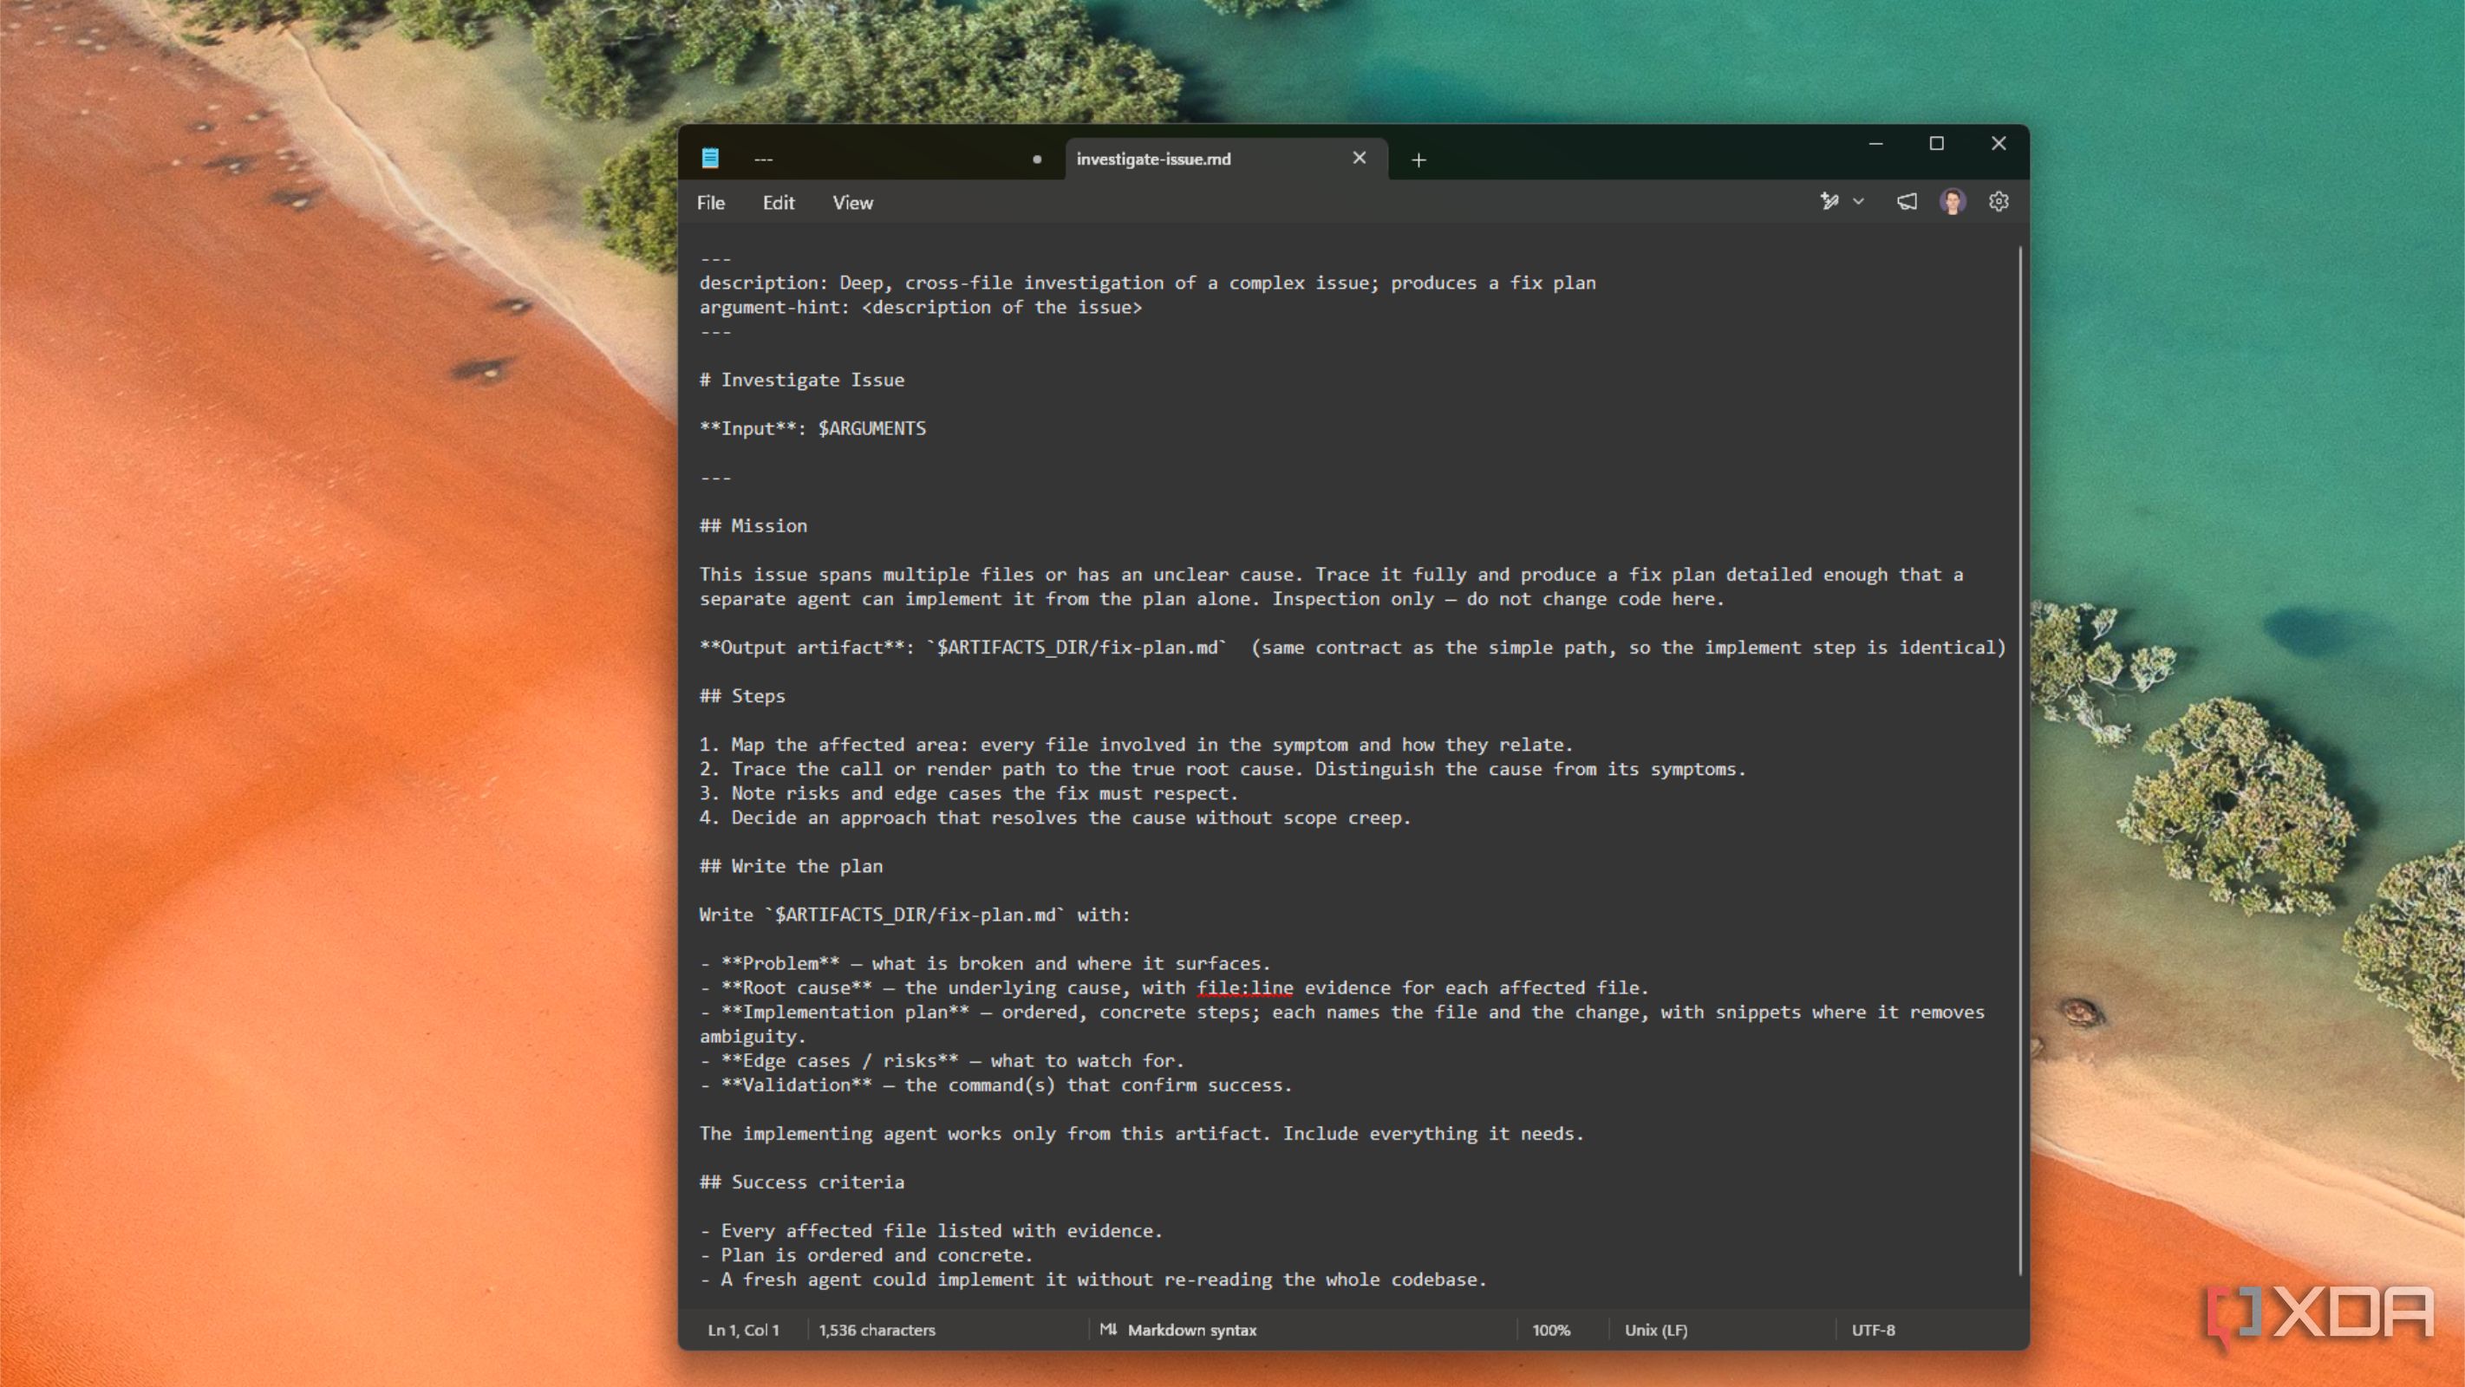Open Notepad settings gear
The width and height of the screenshot is (2465, 1387).
point(1998,202)
